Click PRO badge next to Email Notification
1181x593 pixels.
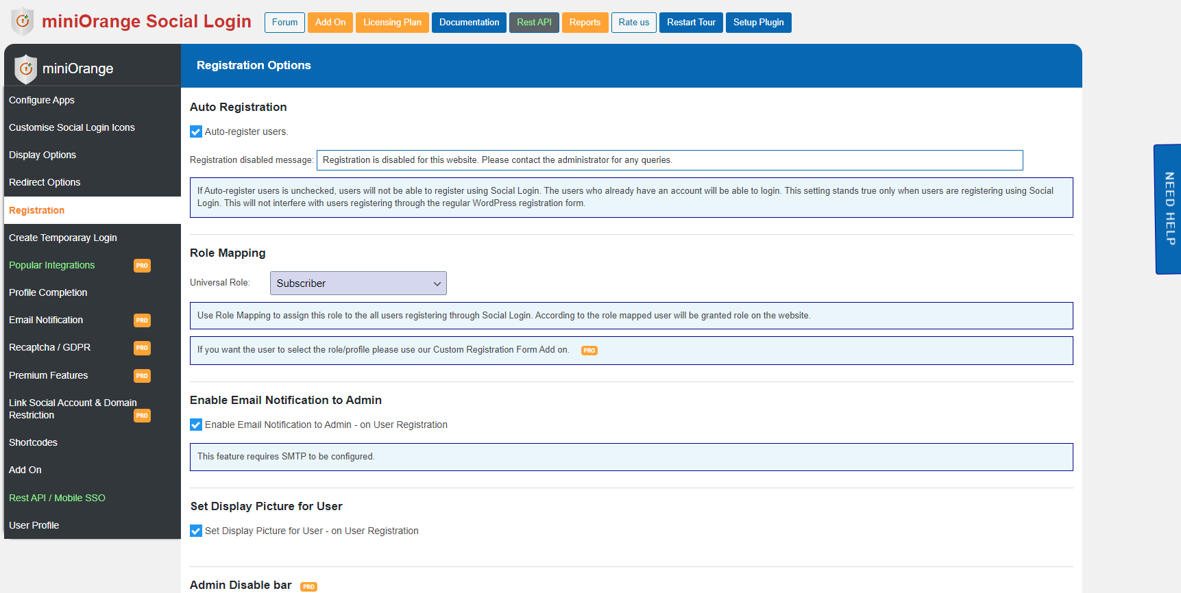pyautogui.click(x=142, y=320)
